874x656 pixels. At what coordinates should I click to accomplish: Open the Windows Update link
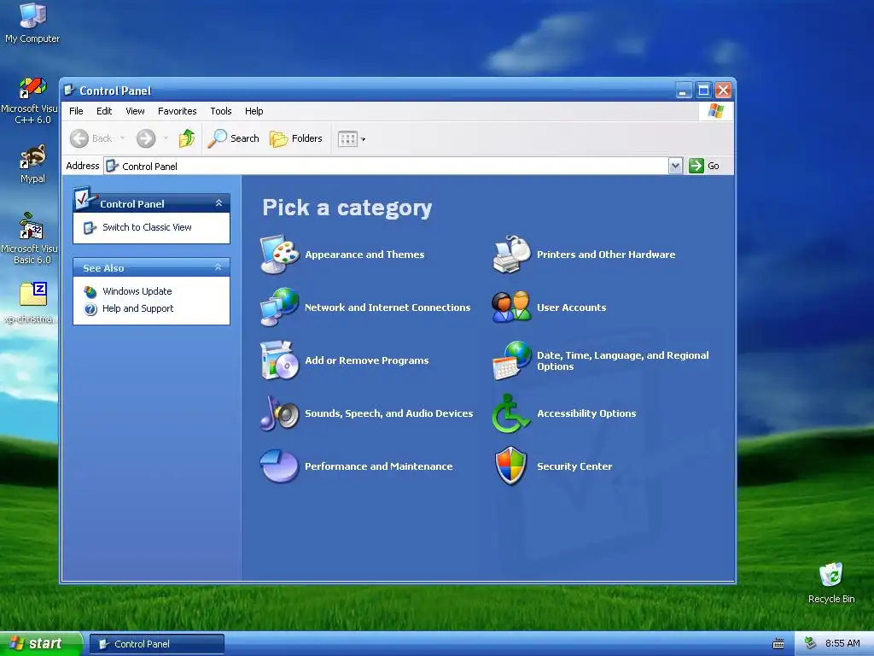point(137,292)
